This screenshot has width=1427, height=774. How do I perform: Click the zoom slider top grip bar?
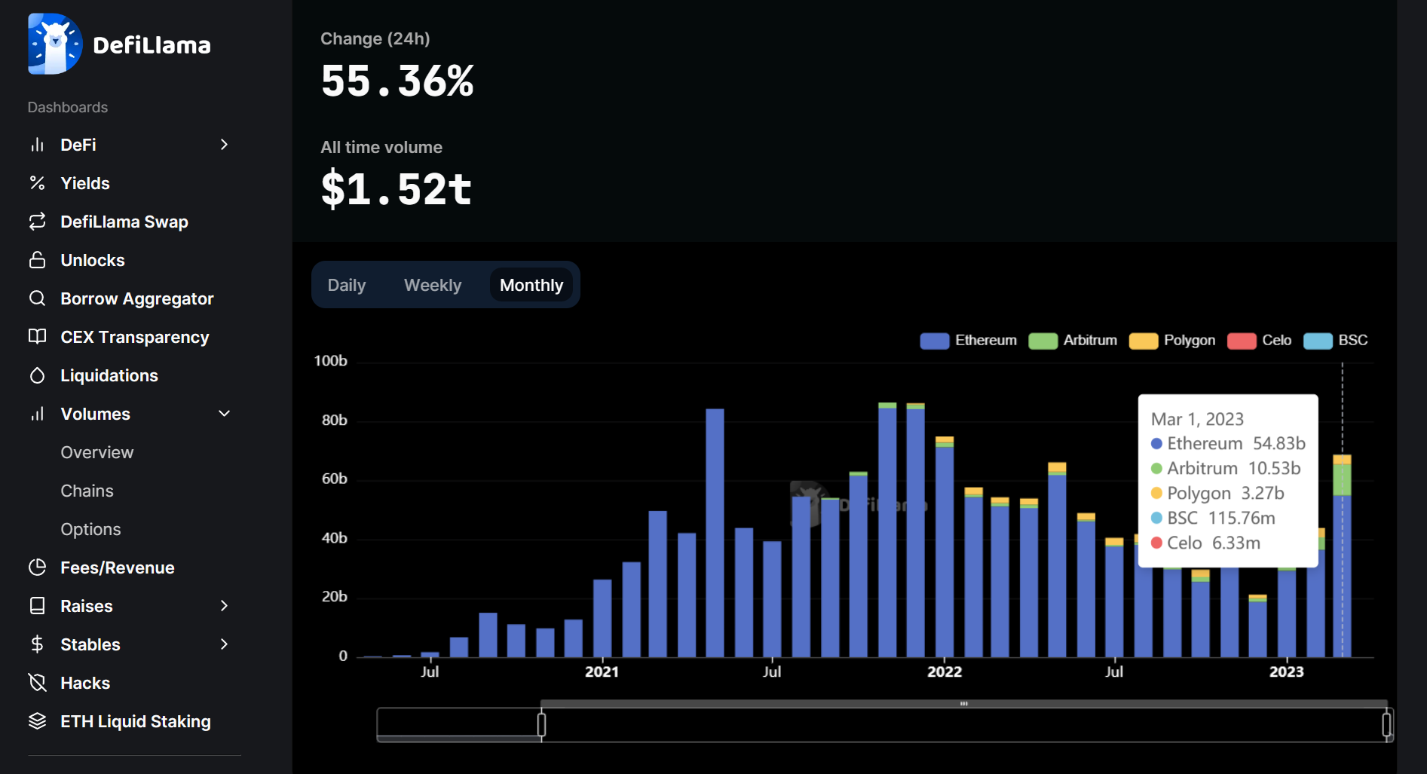tap(964, 704)
